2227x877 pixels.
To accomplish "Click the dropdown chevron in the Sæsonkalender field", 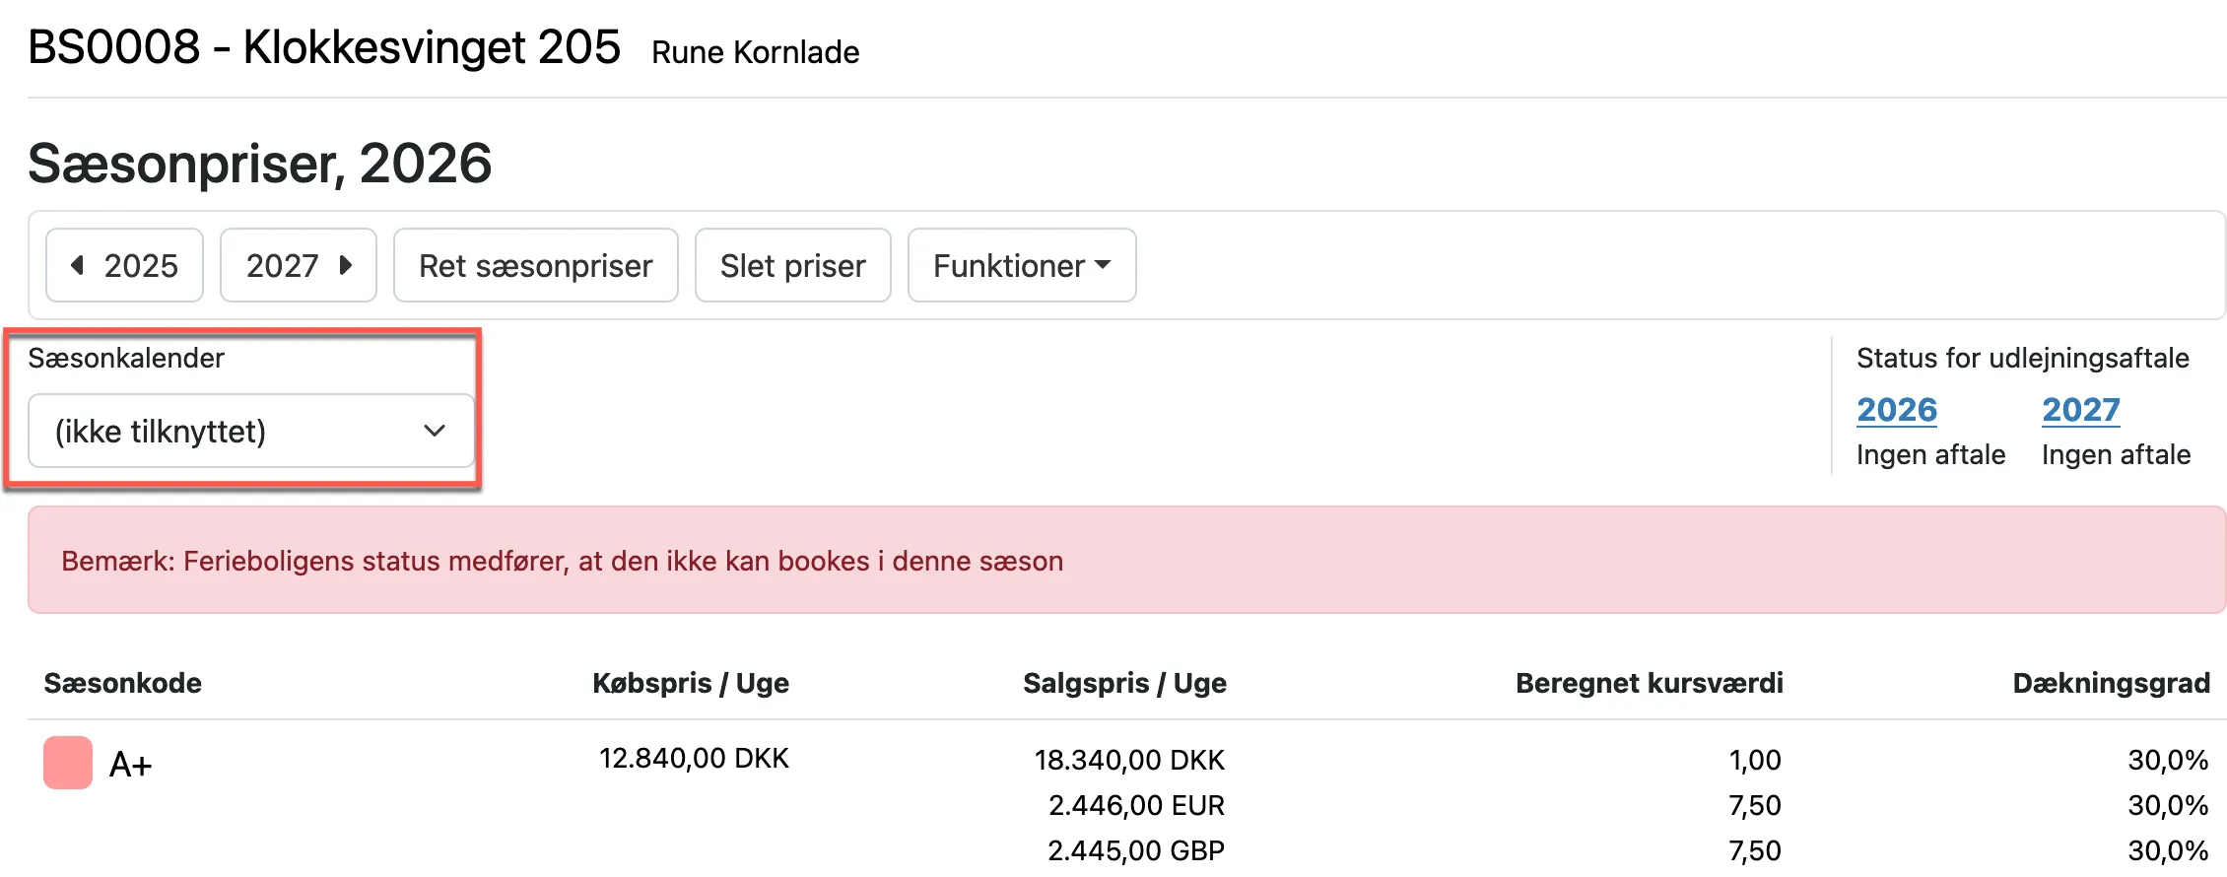I will (434, 431).
